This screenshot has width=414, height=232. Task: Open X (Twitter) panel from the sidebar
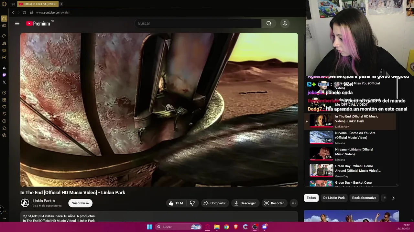click(4, 82)
